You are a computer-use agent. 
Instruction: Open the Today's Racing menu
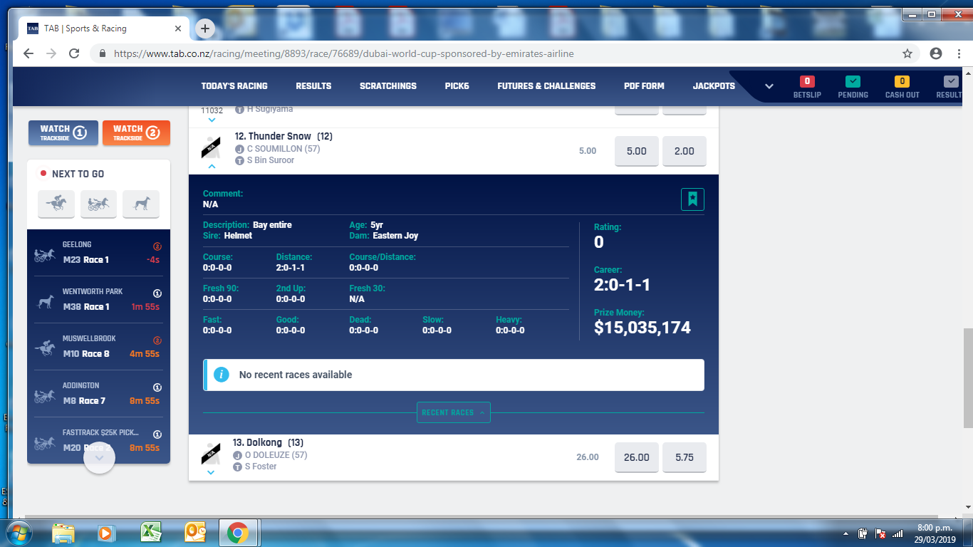pyautogui.click(x=234, y=86)
